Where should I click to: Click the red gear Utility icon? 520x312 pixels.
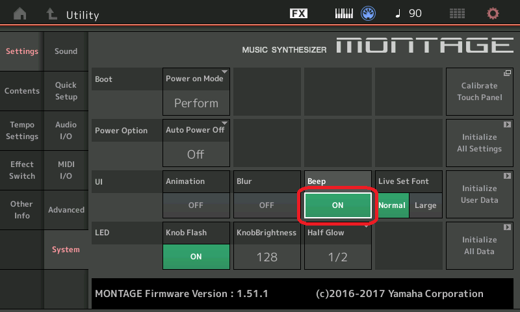pyautogui.click(x=493, y=14)
